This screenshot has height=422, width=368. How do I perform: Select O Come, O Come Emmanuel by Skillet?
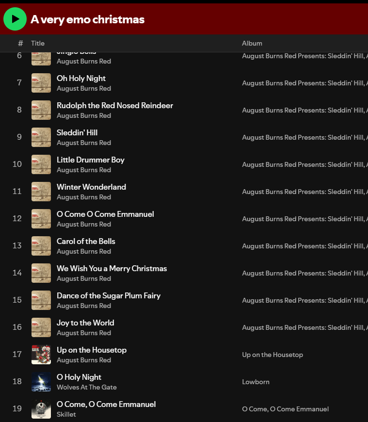coord(106,405)
